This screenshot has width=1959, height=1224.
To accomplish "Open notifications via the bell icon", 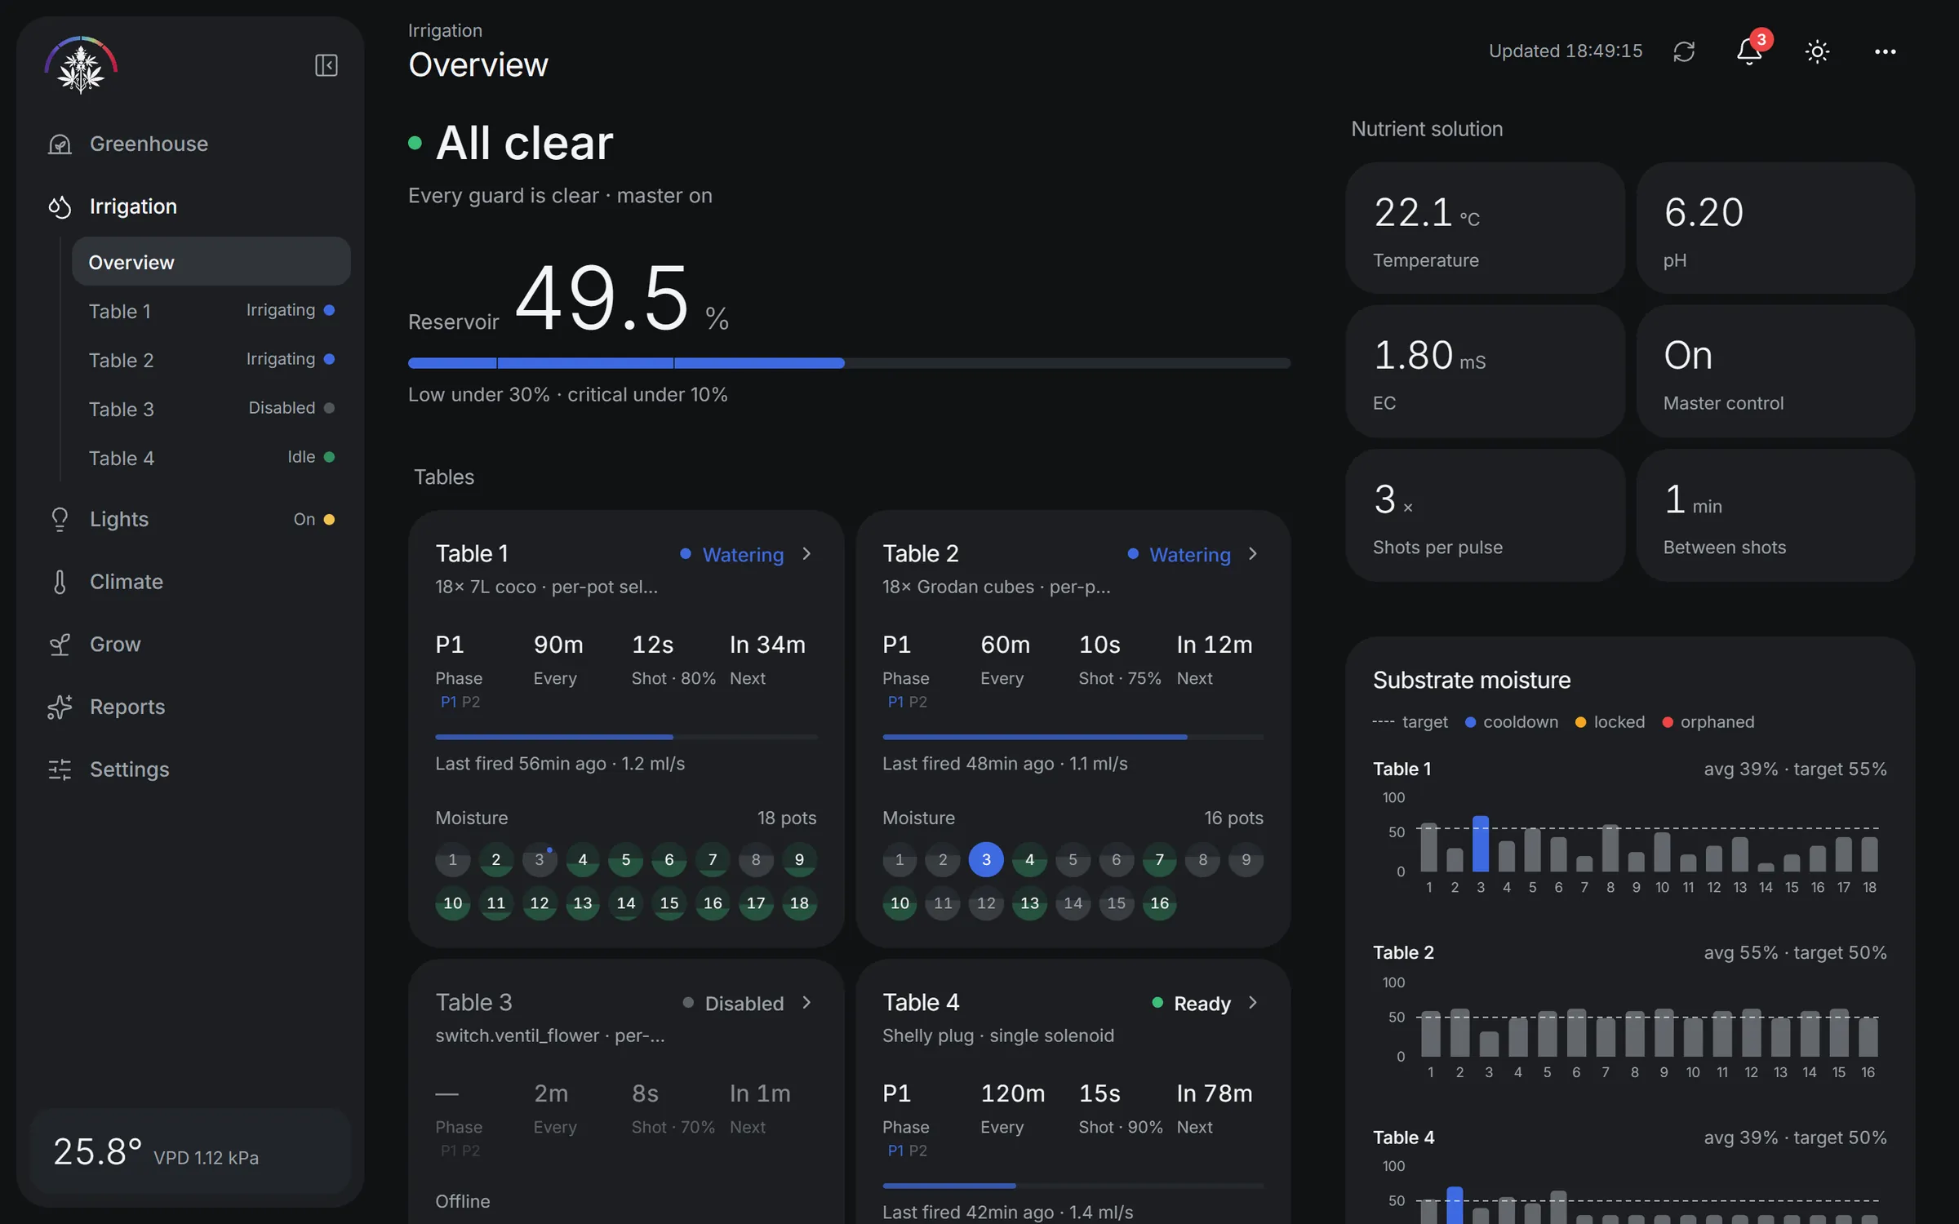I will 1748,51.
